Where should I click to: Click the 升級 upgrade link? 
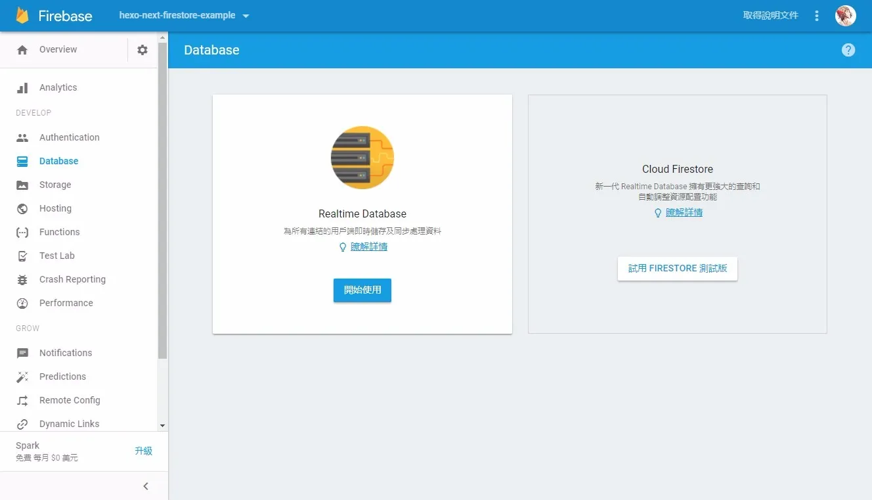click(143, 451)
